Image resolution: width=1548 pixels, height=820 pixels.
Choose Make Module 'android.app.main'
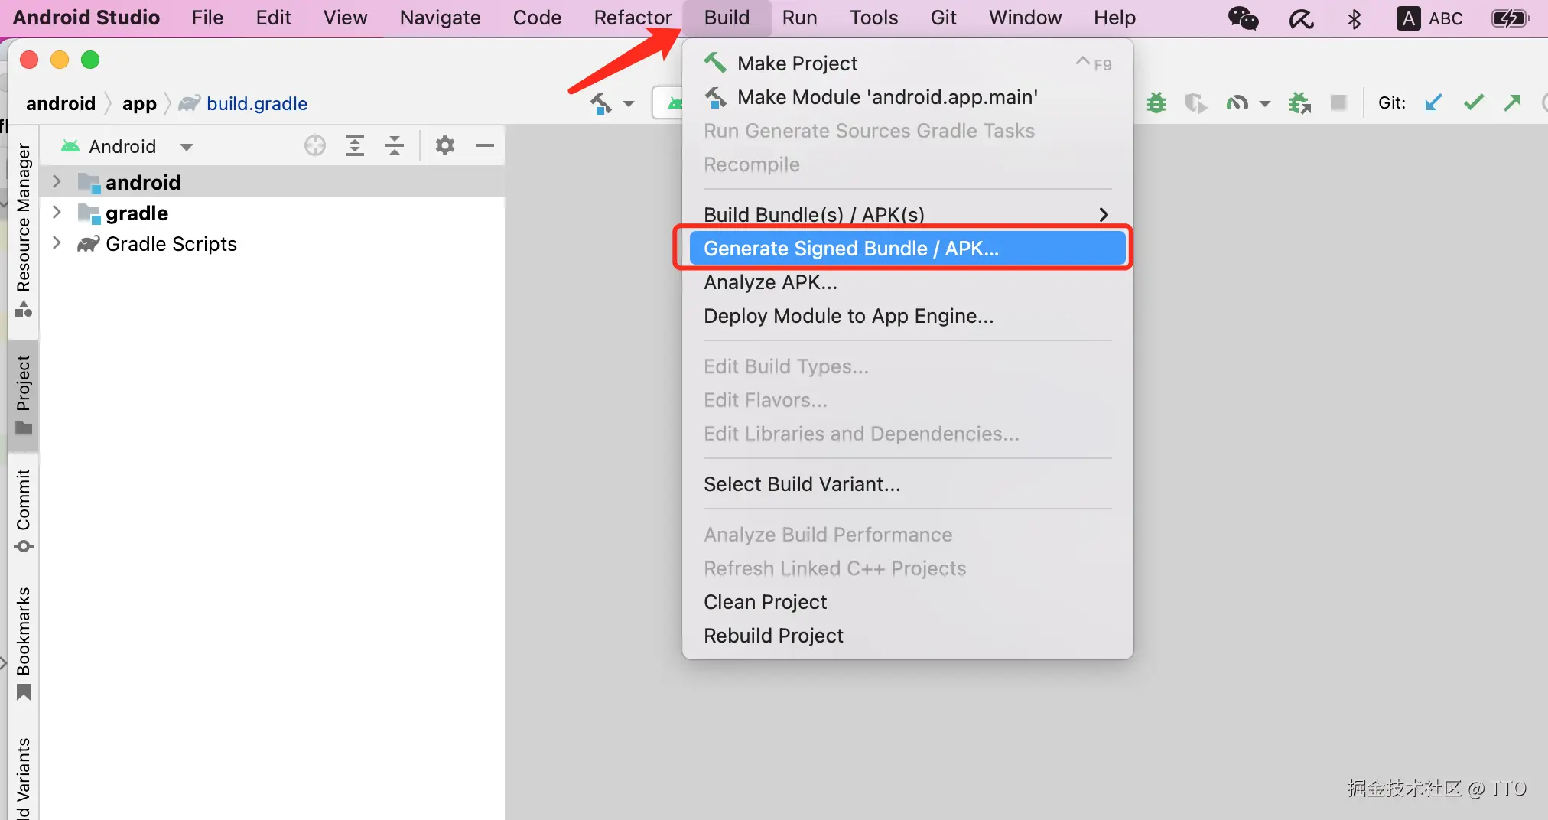point(907,97)
